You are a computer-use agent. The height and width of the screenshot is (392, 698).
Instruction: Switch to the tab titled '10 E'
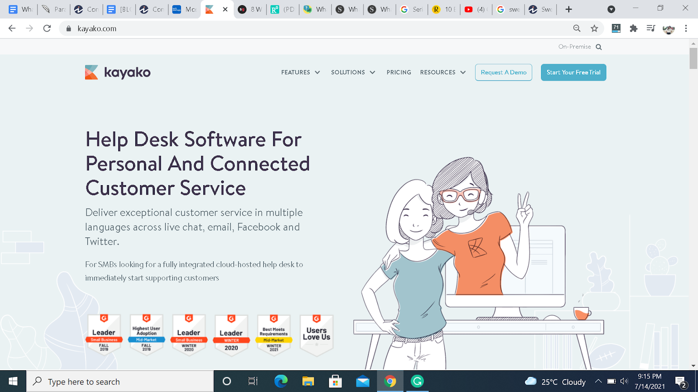443,9
